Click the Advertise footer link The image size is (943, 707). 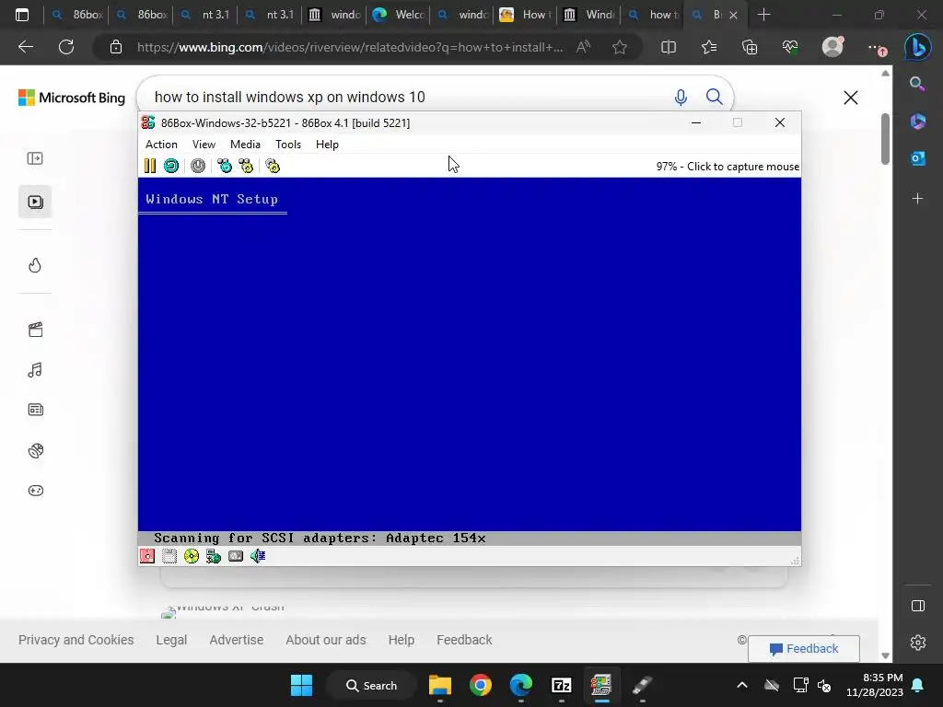point(237,640)
